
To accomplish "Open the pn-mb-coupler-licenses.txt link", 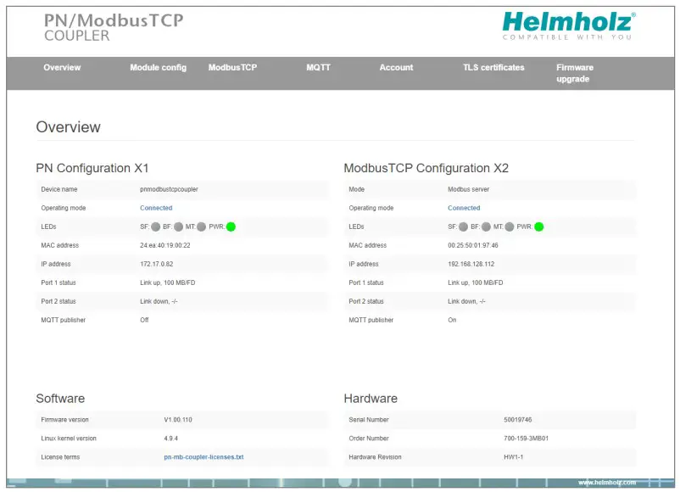I will click(203, 457).
